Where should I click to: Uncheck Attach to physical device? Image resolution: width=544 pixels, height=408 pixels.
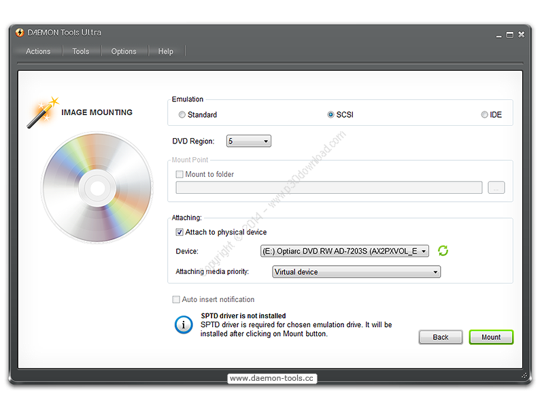pos(180,232)
